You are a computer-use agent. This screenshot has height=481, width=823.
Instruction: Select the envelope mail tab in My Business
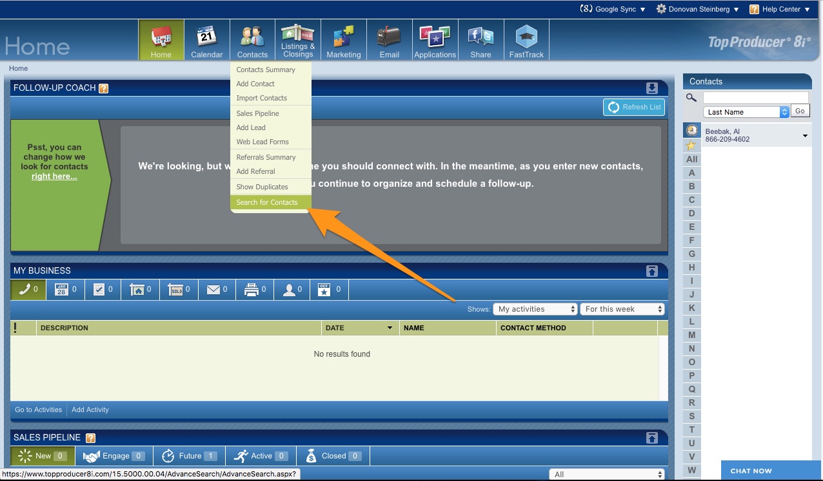click(217, 290)
